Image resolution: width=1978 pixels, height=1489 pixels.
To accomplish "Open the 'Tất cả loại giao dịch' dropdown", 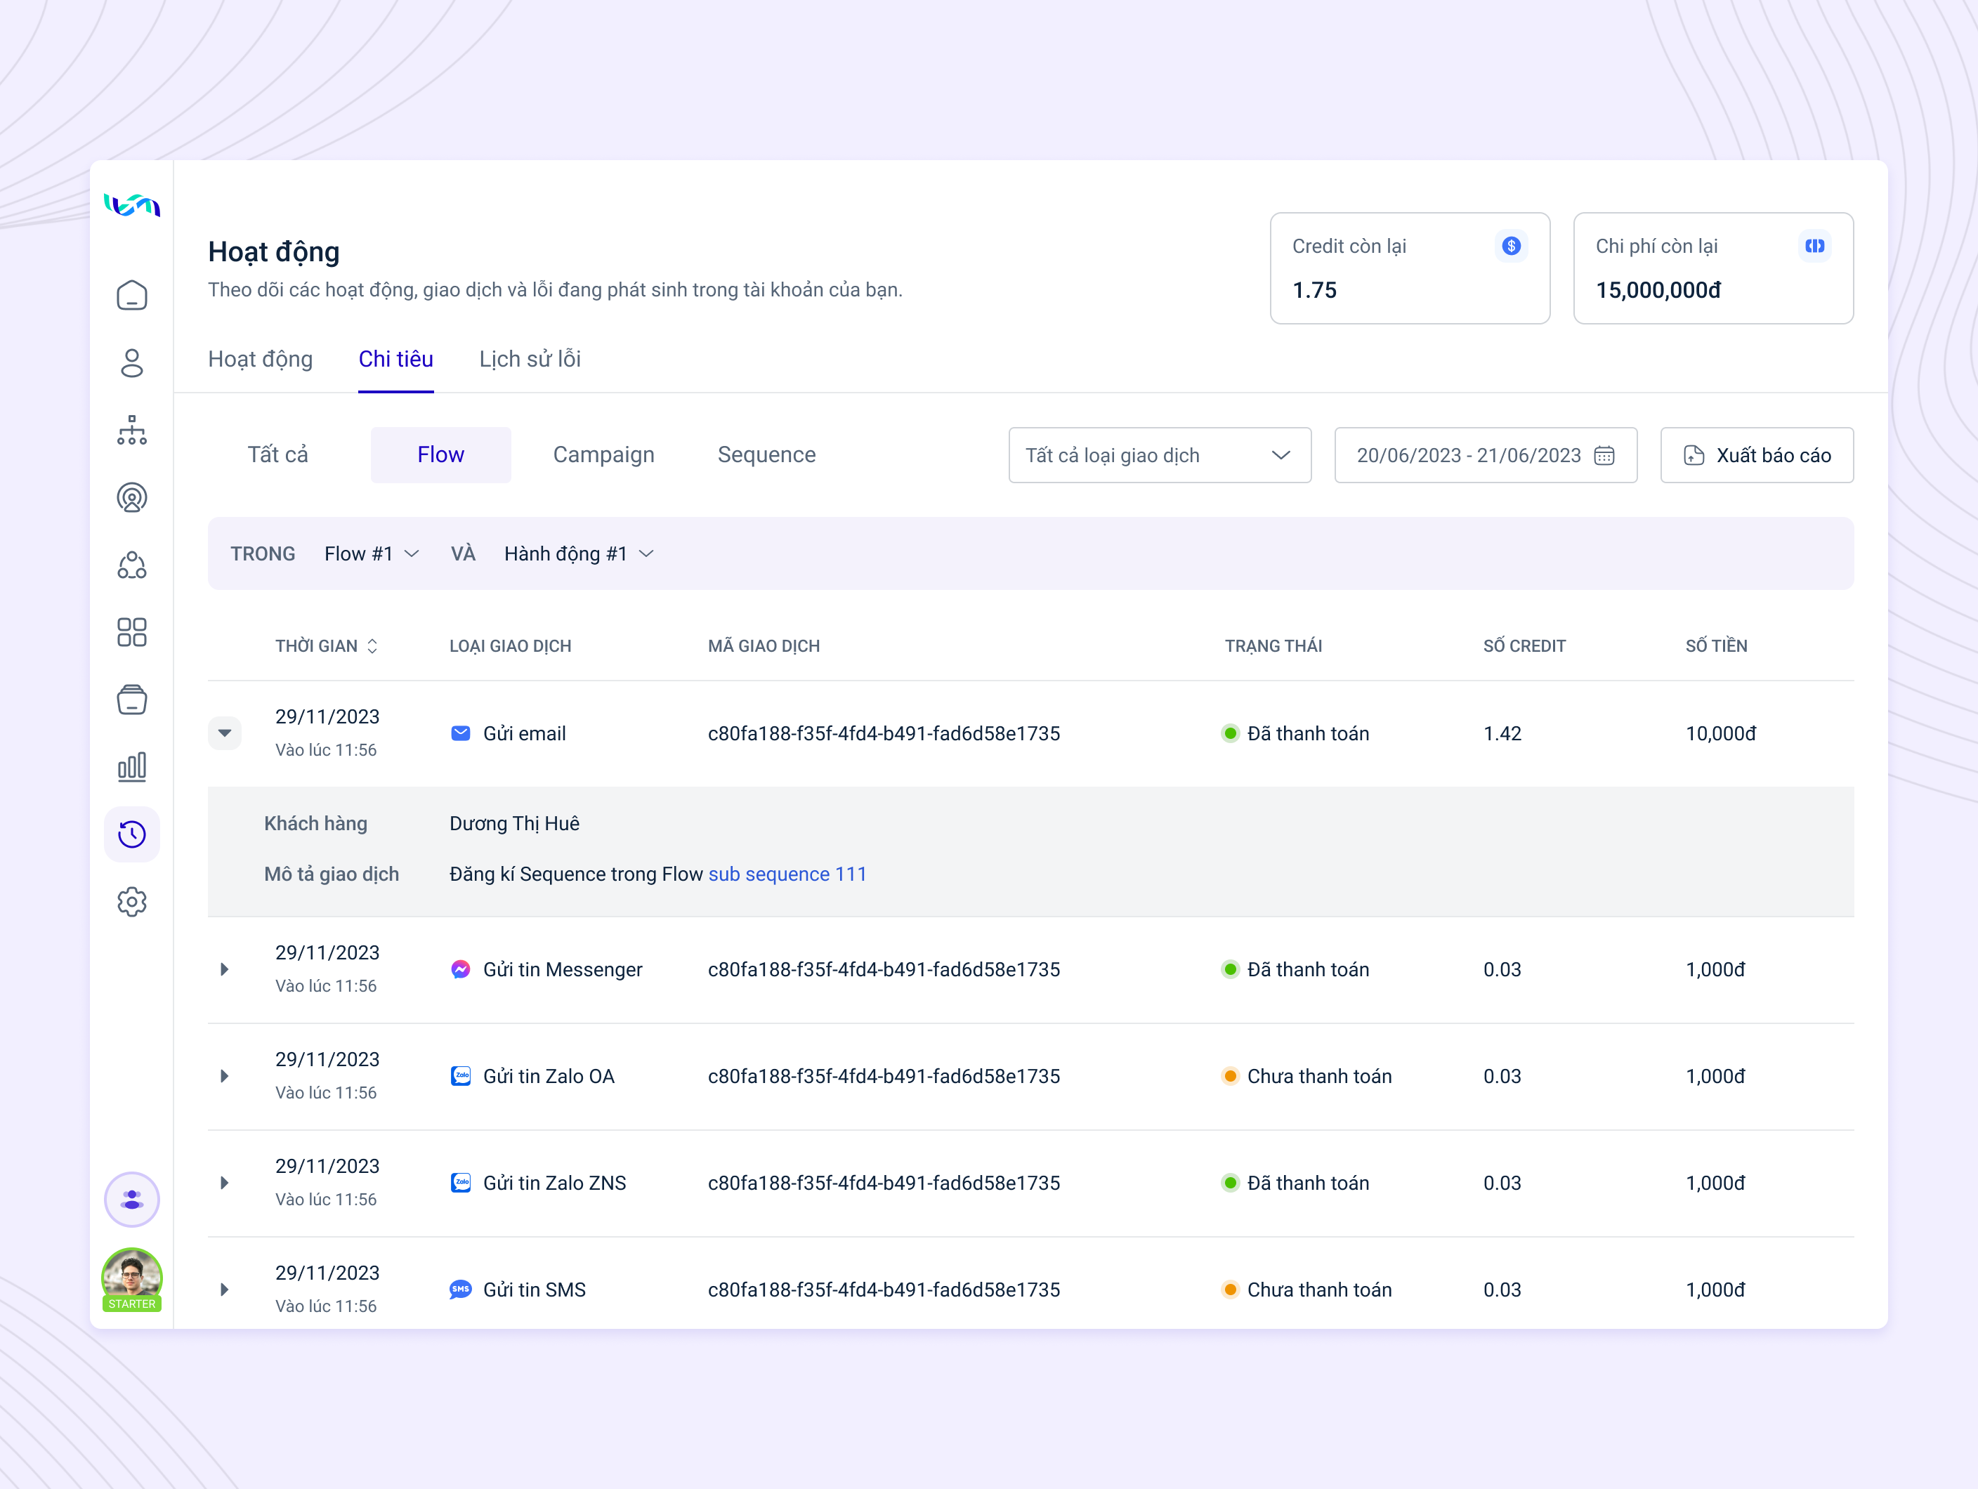I will 1159,454.
